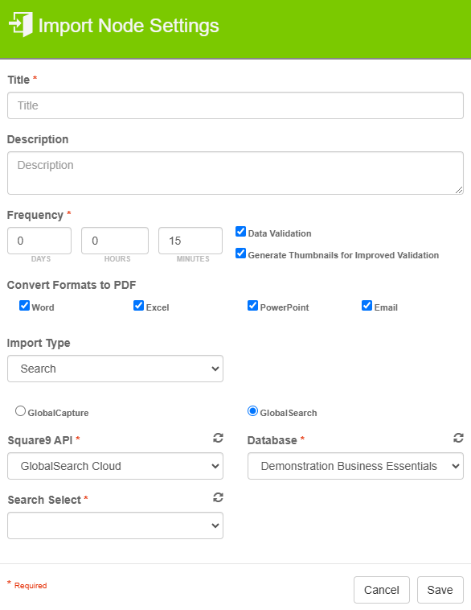Click the 'Convert Formats to PDF' label
Screen dimensions: 471x610
[72, 285]
